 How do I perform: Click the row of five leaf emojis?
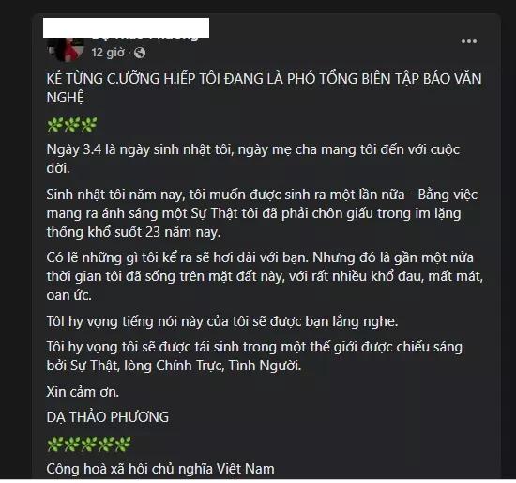coord(89,444)
